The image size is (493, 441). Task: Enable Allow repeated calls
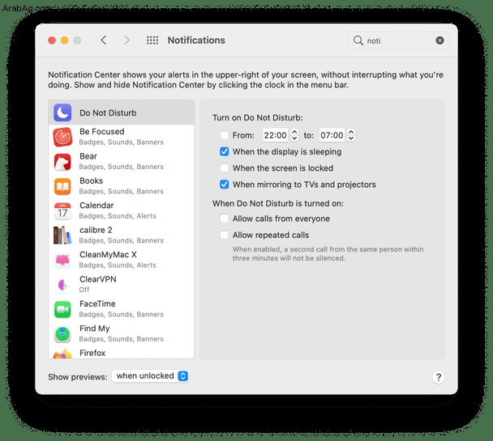click(224, 235)
